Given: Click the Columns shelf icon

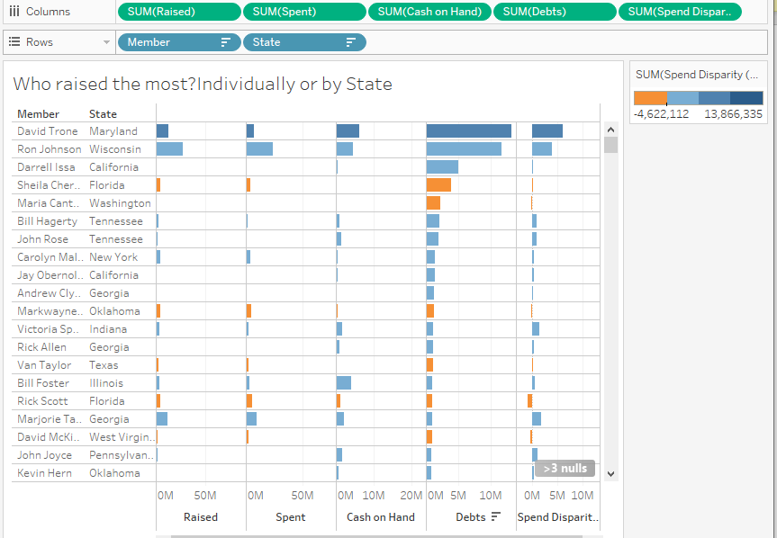Looking at the screenshot, I should click(14, 12).
